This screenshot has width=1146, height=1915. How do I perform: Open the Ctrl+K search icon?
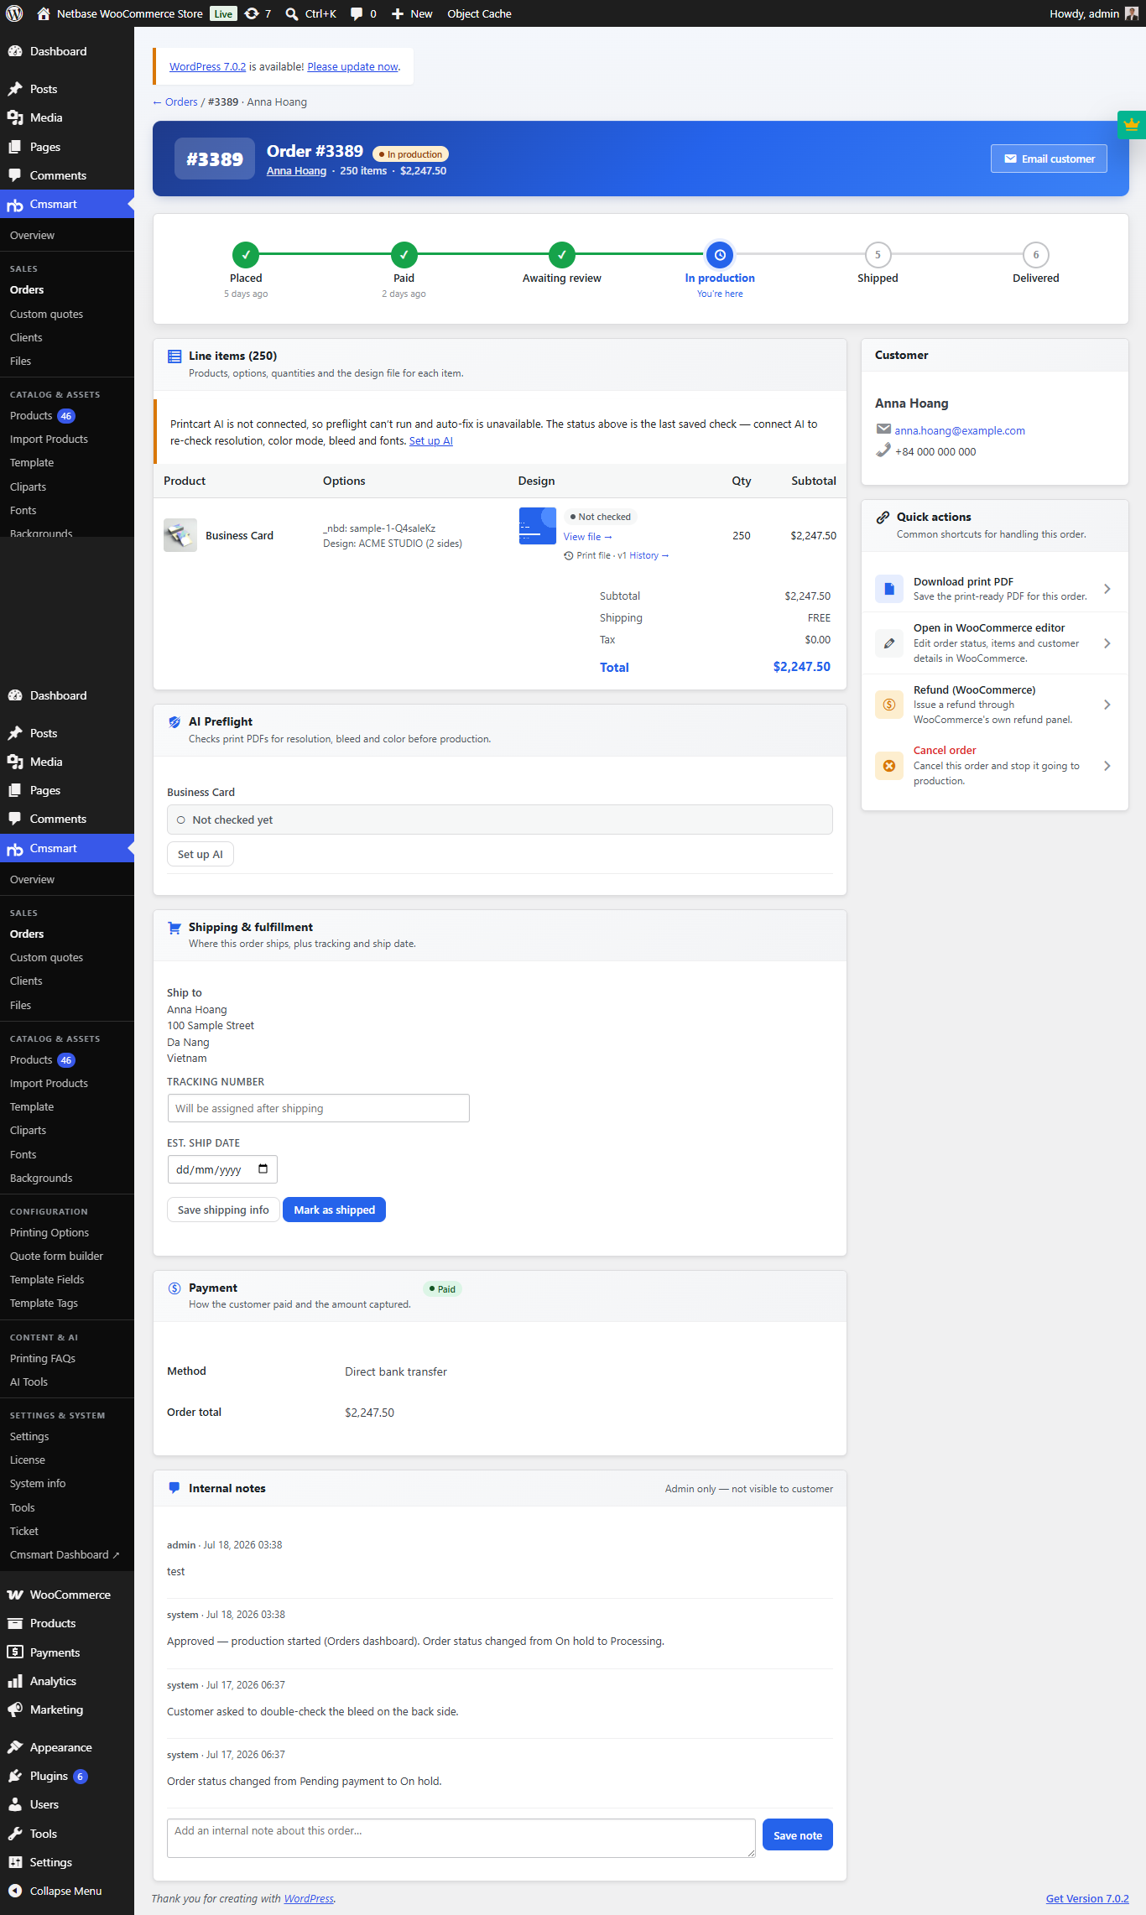coord(292,13)
